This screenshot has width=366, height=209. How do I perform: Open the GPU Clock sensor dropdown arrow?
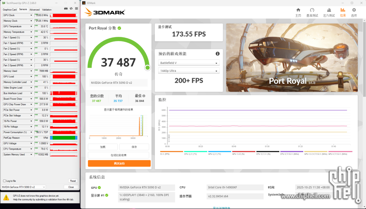tap(31, 15)
